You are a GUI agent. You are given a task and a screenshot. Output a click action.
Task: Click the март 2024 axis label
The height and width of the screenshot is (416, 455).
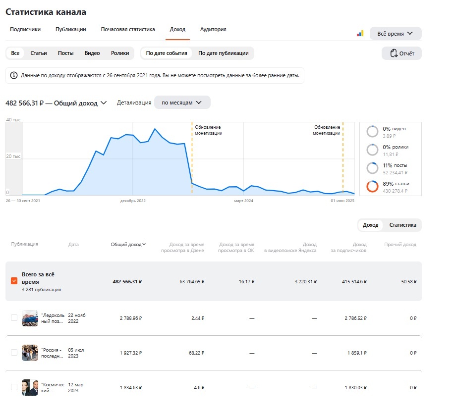pyautogui.click(x=243, y=201)
